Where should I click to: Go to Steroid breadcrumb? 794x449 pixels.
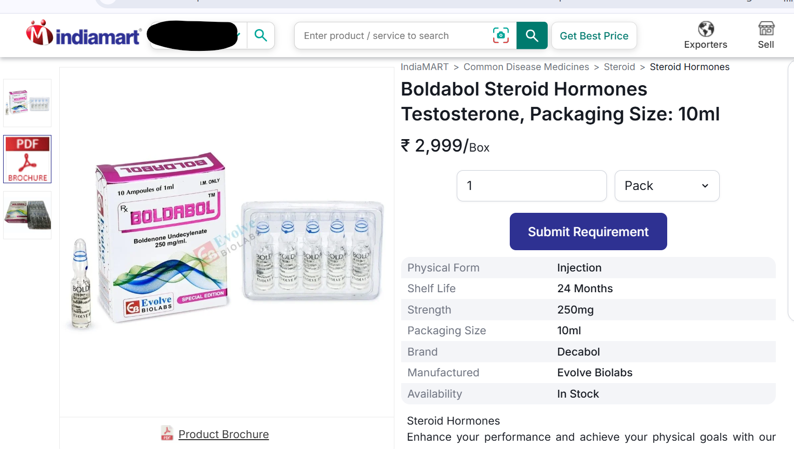click(x=619, y=67)
